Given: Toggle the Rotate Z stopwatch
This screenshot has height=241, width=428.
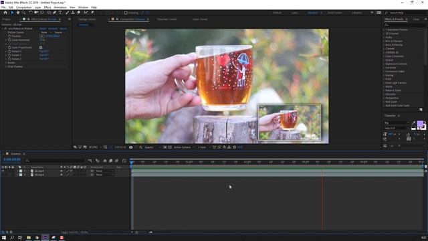Looking at the screenshot, I should (x=9, y=59).
